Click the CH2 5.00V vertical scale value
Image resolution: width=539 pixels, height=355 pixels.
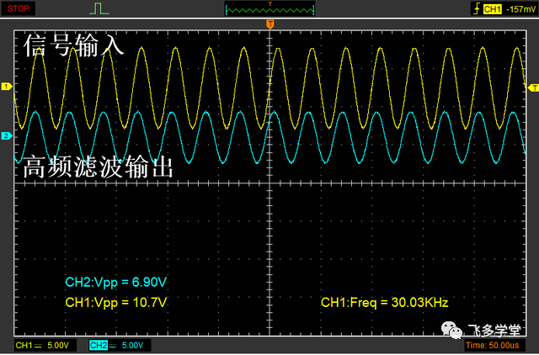click(x=132, y=346)
